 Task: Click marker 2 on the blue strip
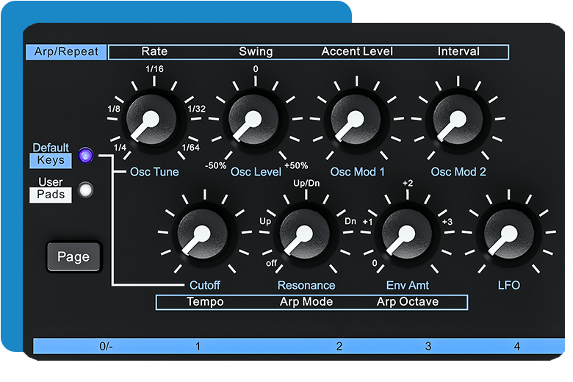coord(339,346)
